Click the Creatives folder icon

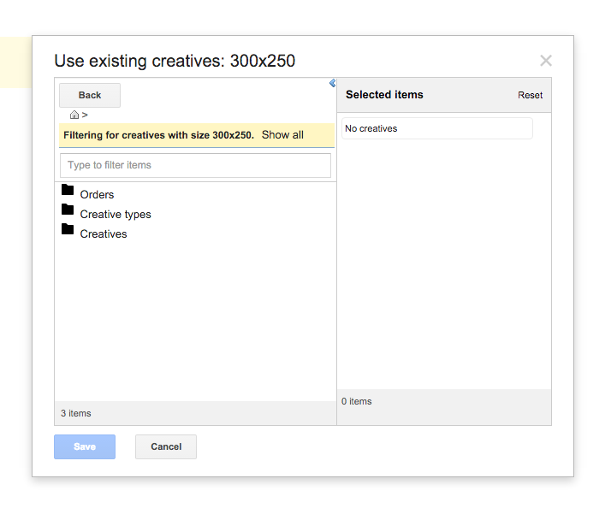[68, 229]
